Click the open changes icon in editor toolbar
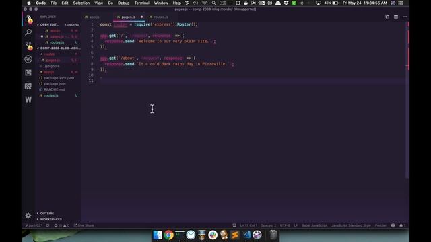Image resolution: width=431 pixels, height=242 pixels. [387, 17]
